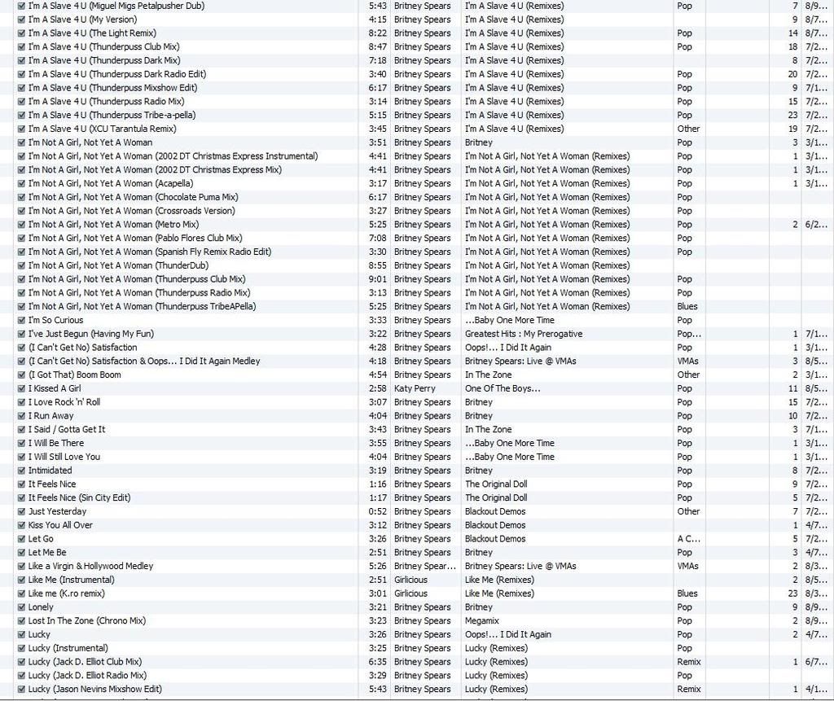This screenshot has height=701, width=834.
Task: Uncheck the 'I Kissed A Girl' track checkbox
Action: 21,388
